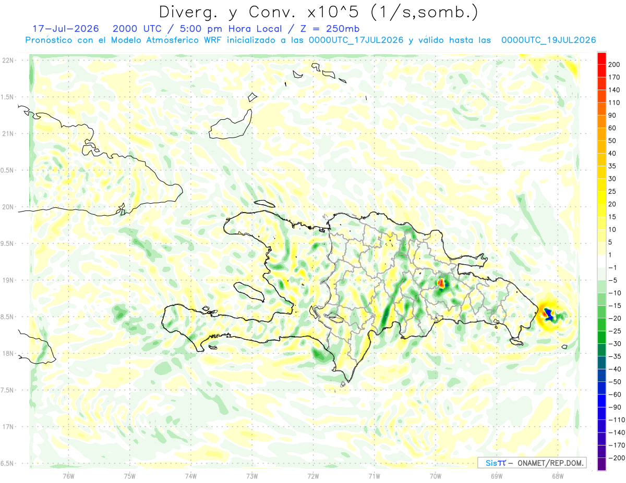The image size is (626, 483).
Task: Click the "ONAMET/REP.DOM." credit box
Action: [532, 463]
